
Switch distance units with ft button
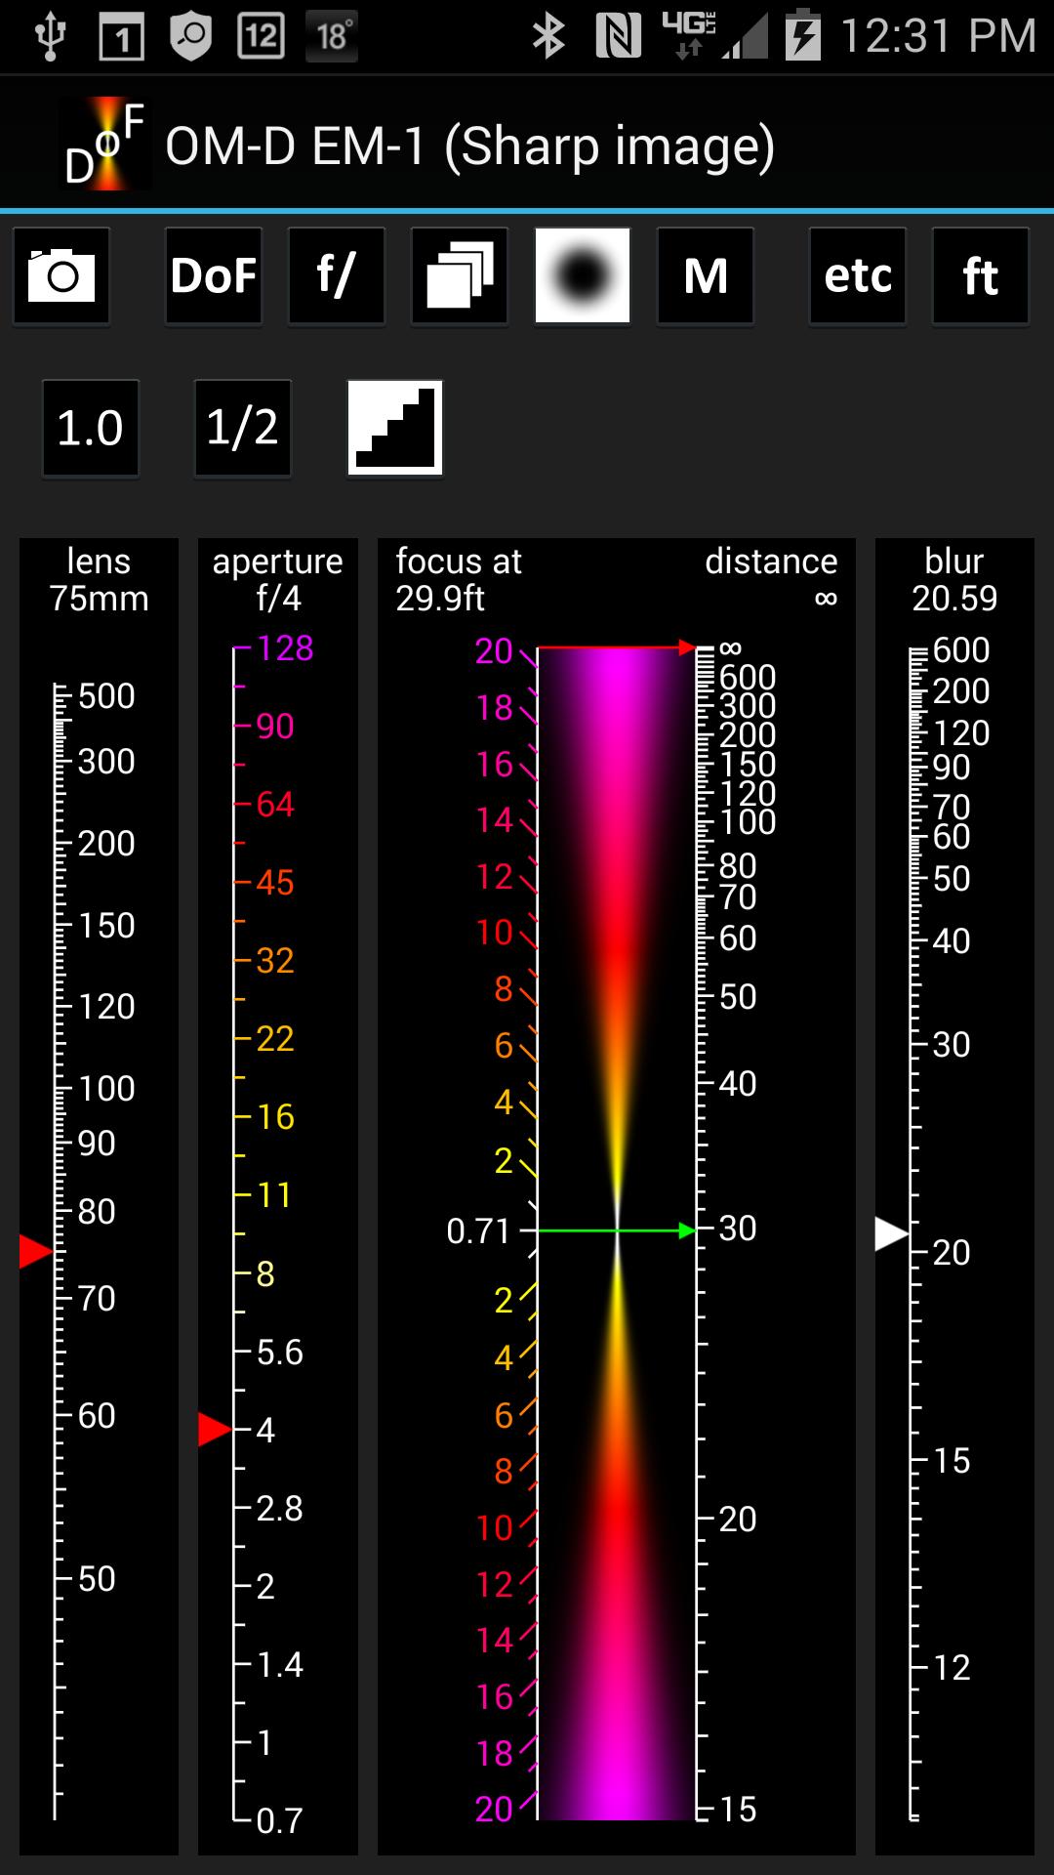[x=981, y=276]
